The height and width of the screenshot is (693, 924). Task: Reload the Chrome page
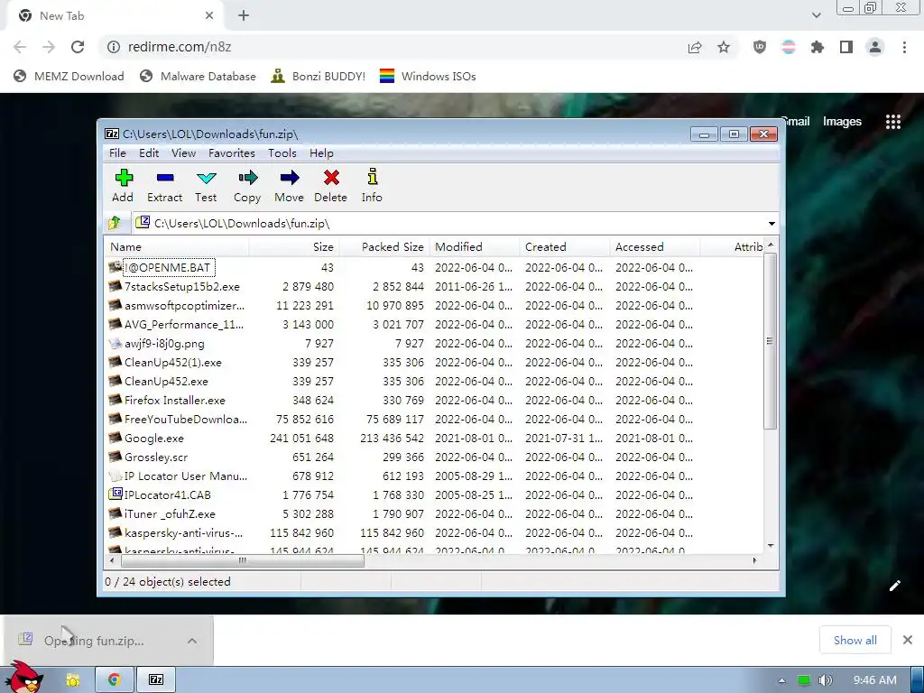[78, 47]
